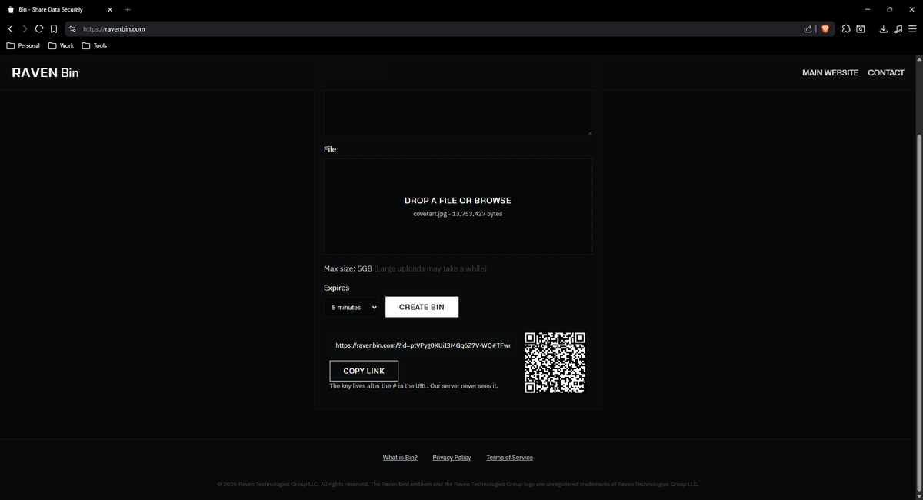Click the Expires label
The image size is (923, 500).
[336, 288]
